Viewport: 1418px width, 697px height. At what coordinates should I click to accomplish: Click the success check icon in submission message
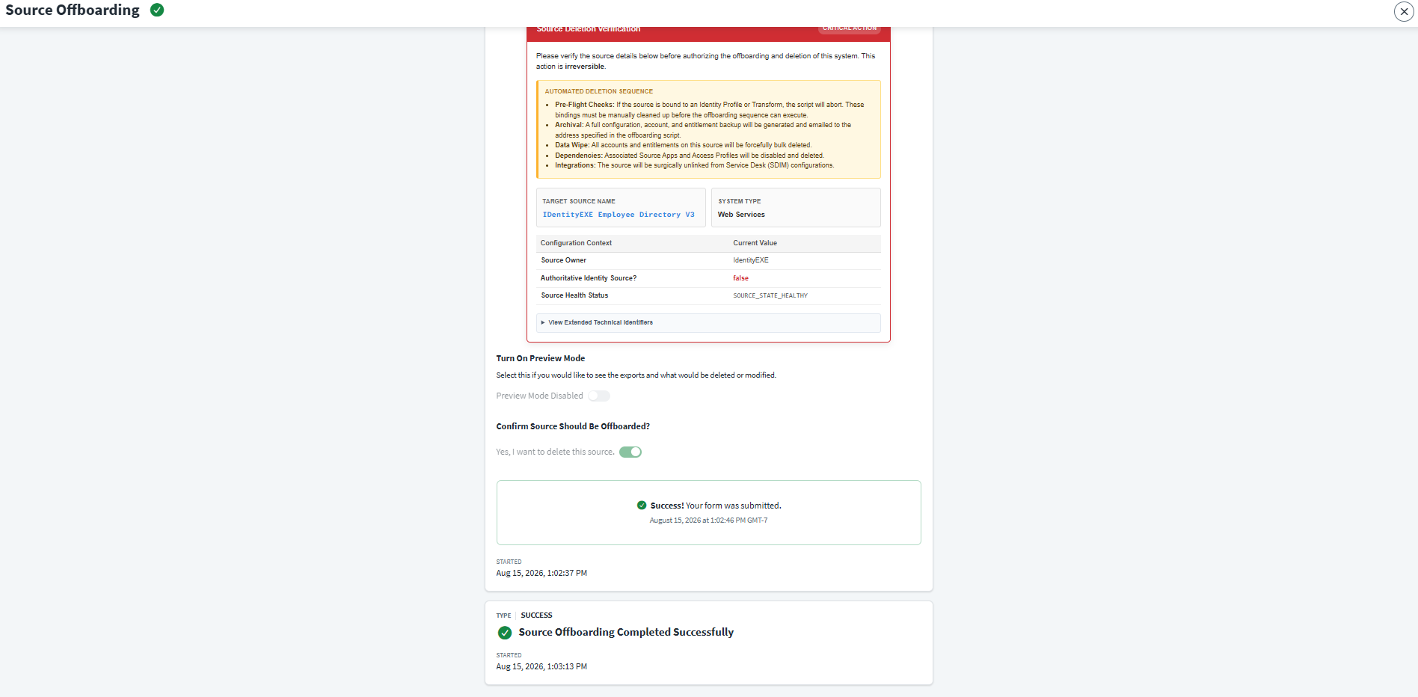642,506
